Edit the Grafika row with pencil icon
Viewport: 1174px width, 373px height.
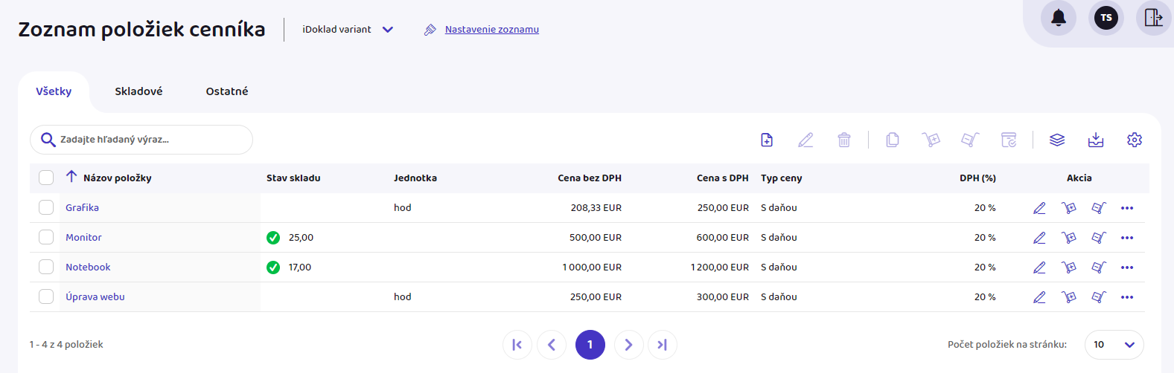[x=1039, y=208]
